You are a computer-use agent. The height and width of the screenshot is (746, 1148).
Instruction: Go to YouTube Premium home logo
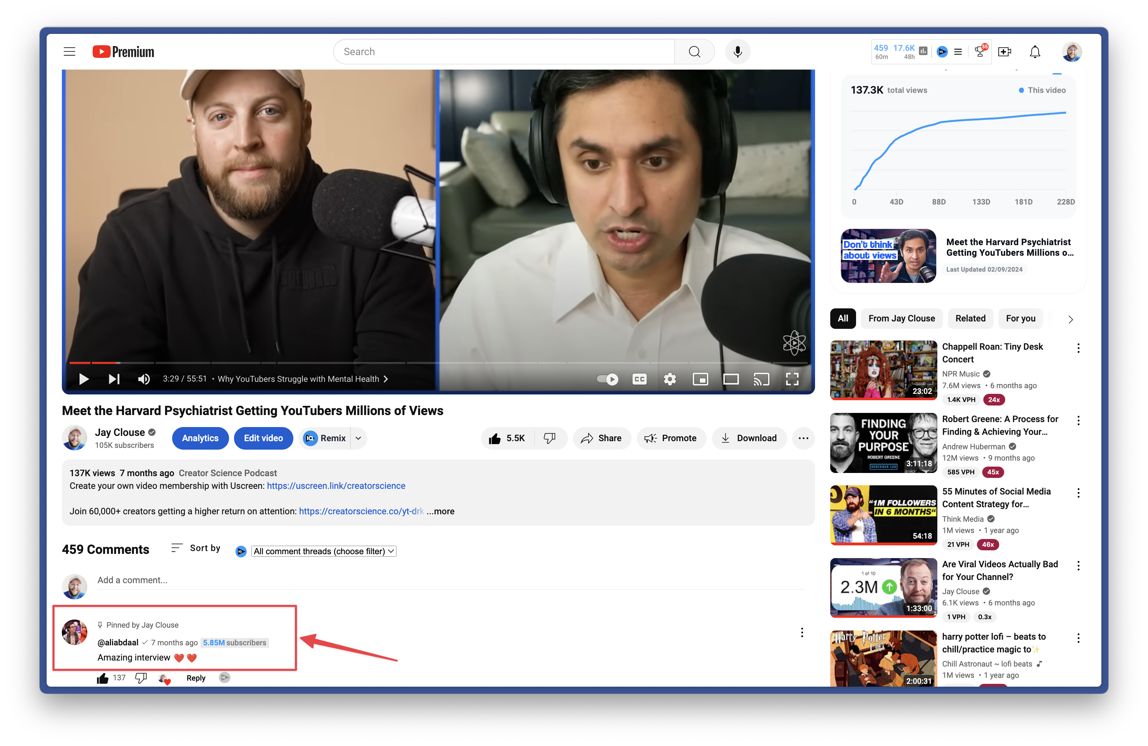[123, 52]
